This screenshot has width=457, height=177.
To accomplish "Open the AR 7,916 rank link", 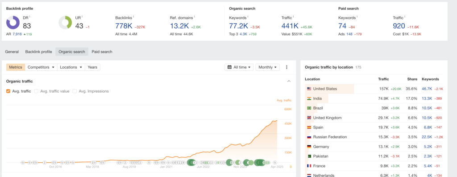I will [x=17, y=34].
